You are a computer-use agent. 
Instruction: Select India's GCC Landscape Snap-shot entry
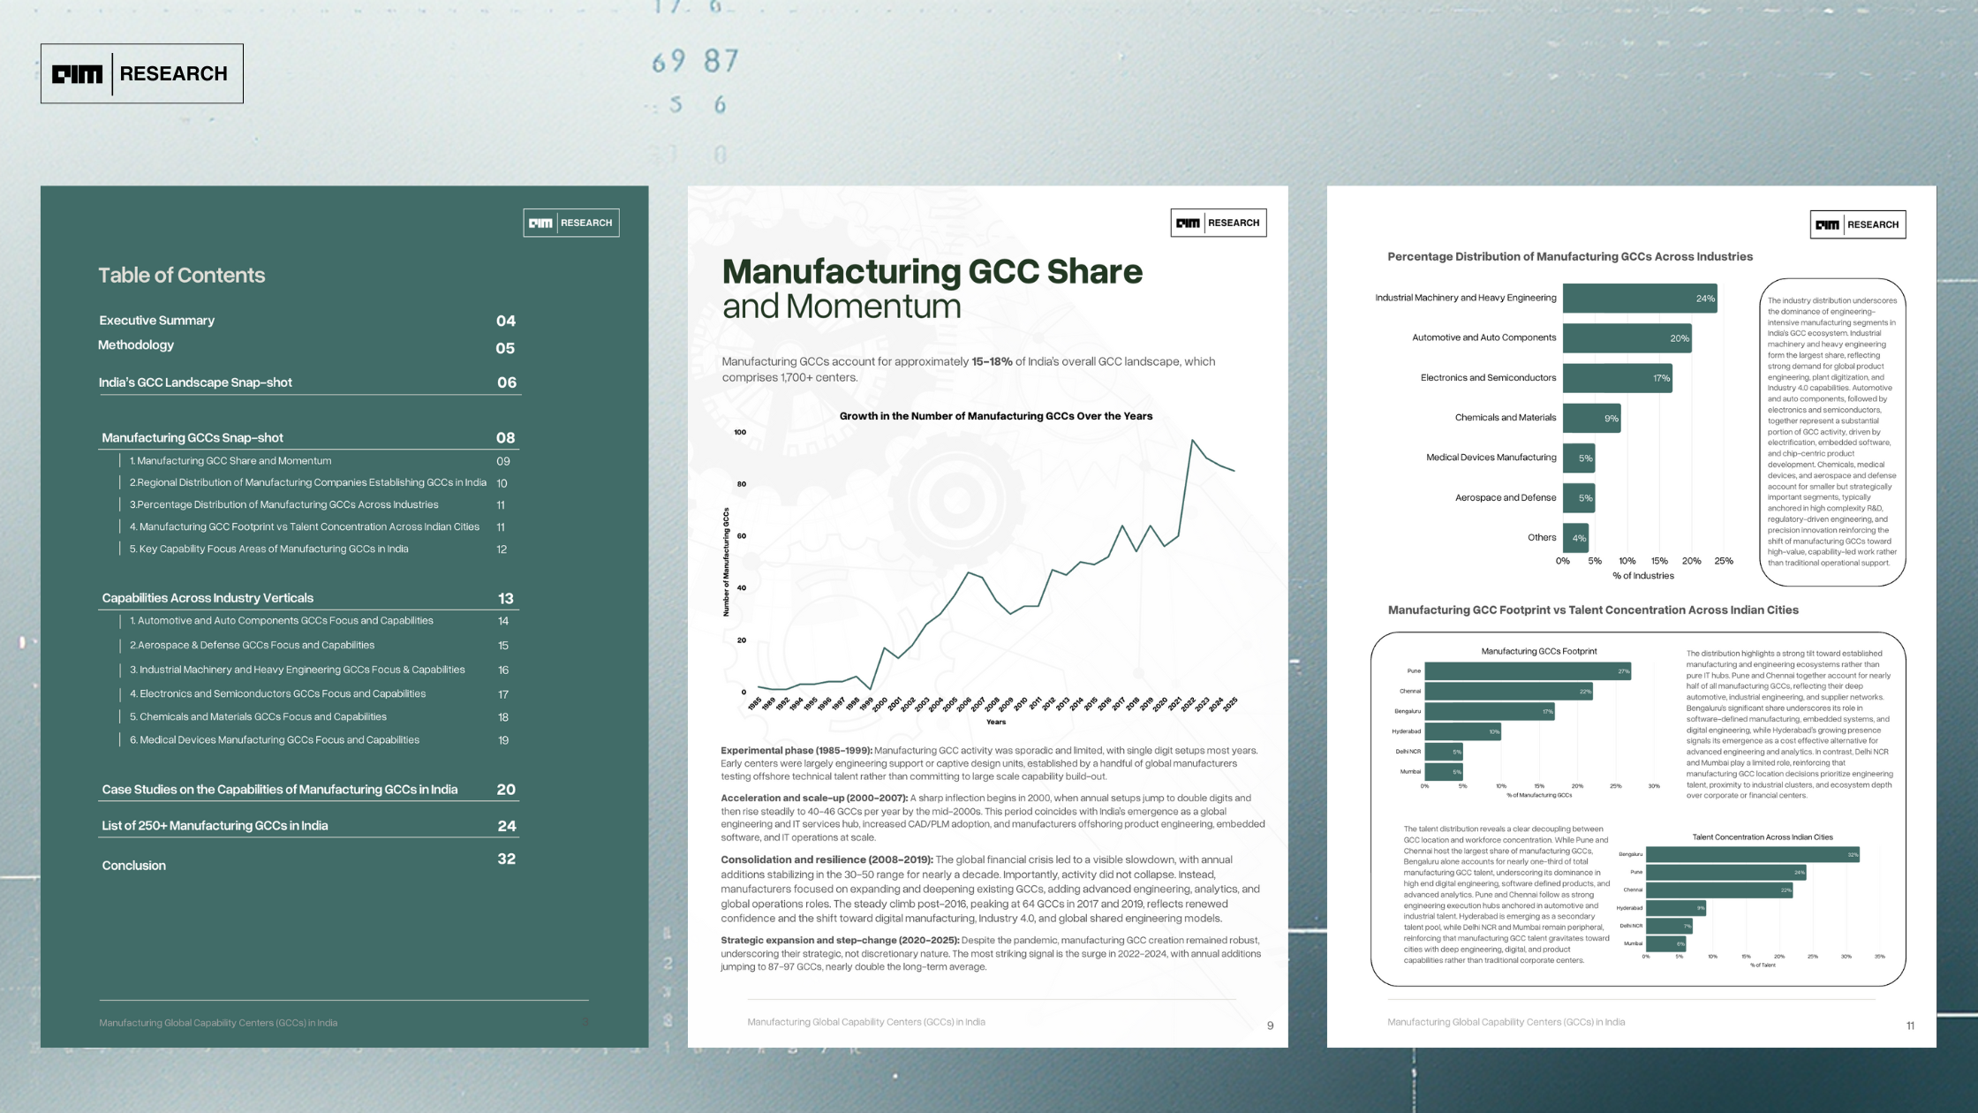coord(195,382)
